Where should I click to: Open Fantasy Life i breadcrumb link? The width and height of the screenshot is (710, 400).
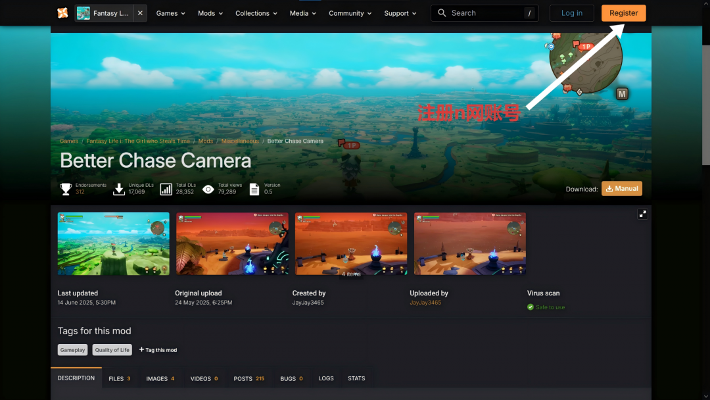coord(138,141)
